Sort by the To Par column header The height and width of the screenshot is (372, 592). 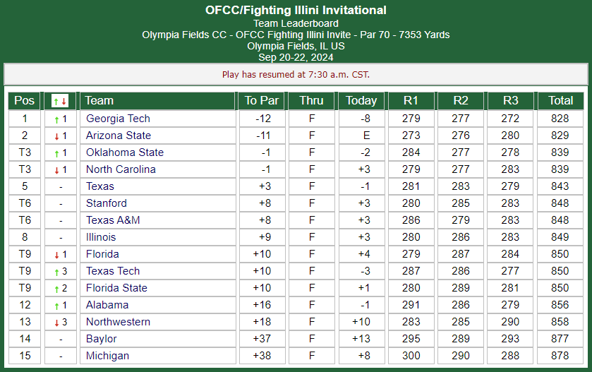pyautogui.click(x=262, y=101)
